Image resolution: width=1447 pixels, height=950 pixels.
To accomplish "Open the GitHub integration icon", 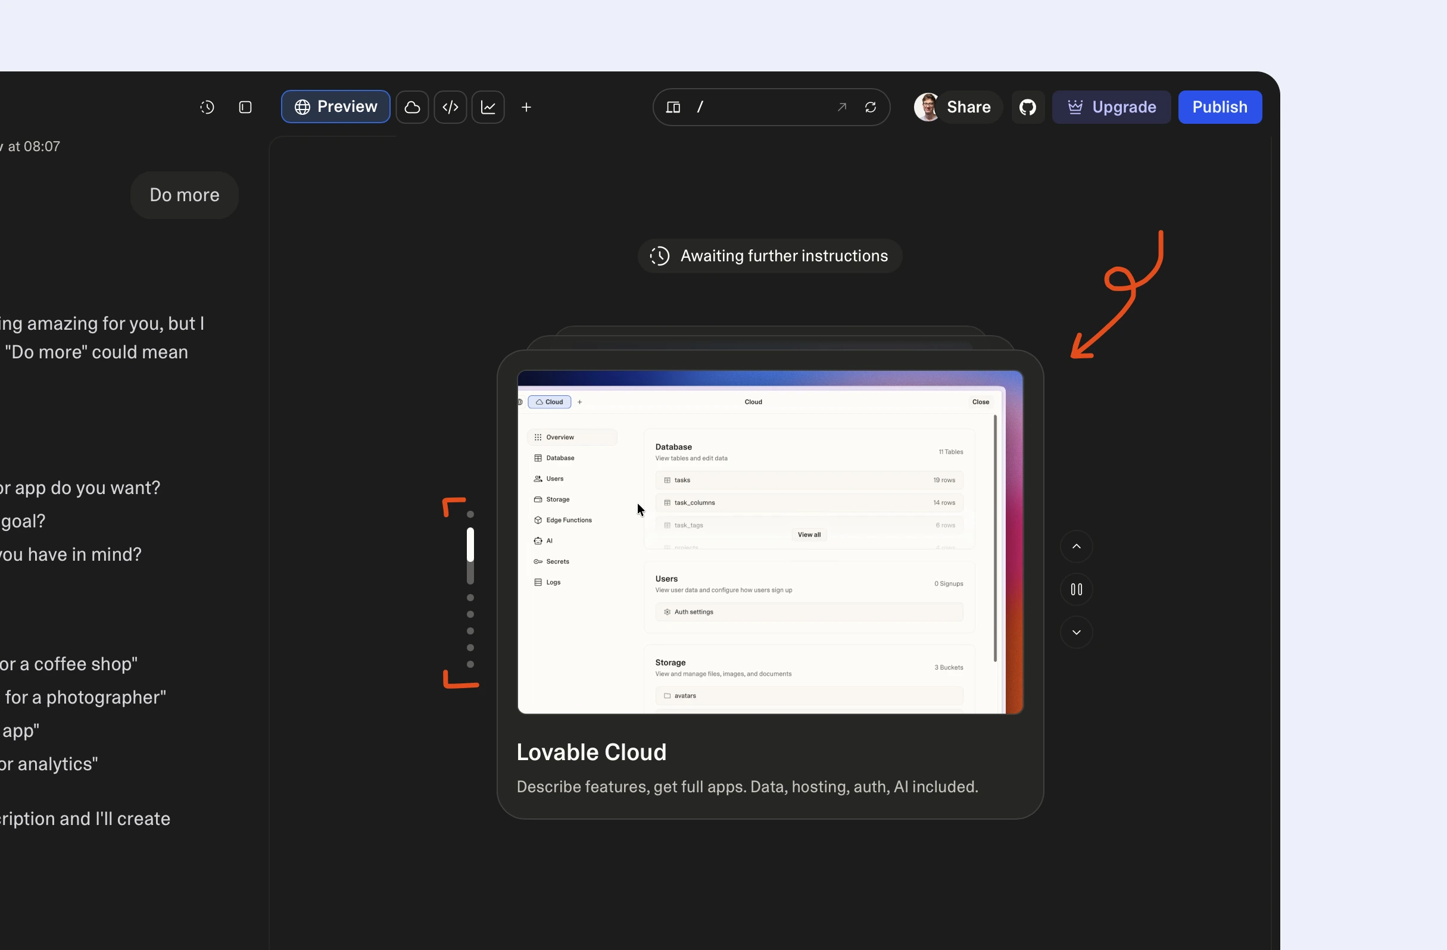I will tap(1028, 107).
